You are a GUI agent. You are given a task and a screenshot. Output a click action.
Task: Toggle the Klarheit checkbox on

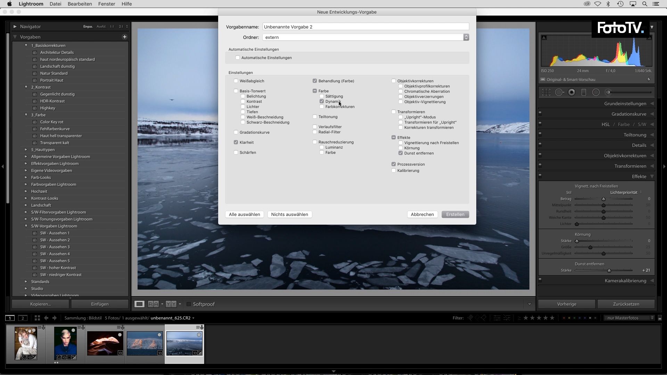coord(236,142)
